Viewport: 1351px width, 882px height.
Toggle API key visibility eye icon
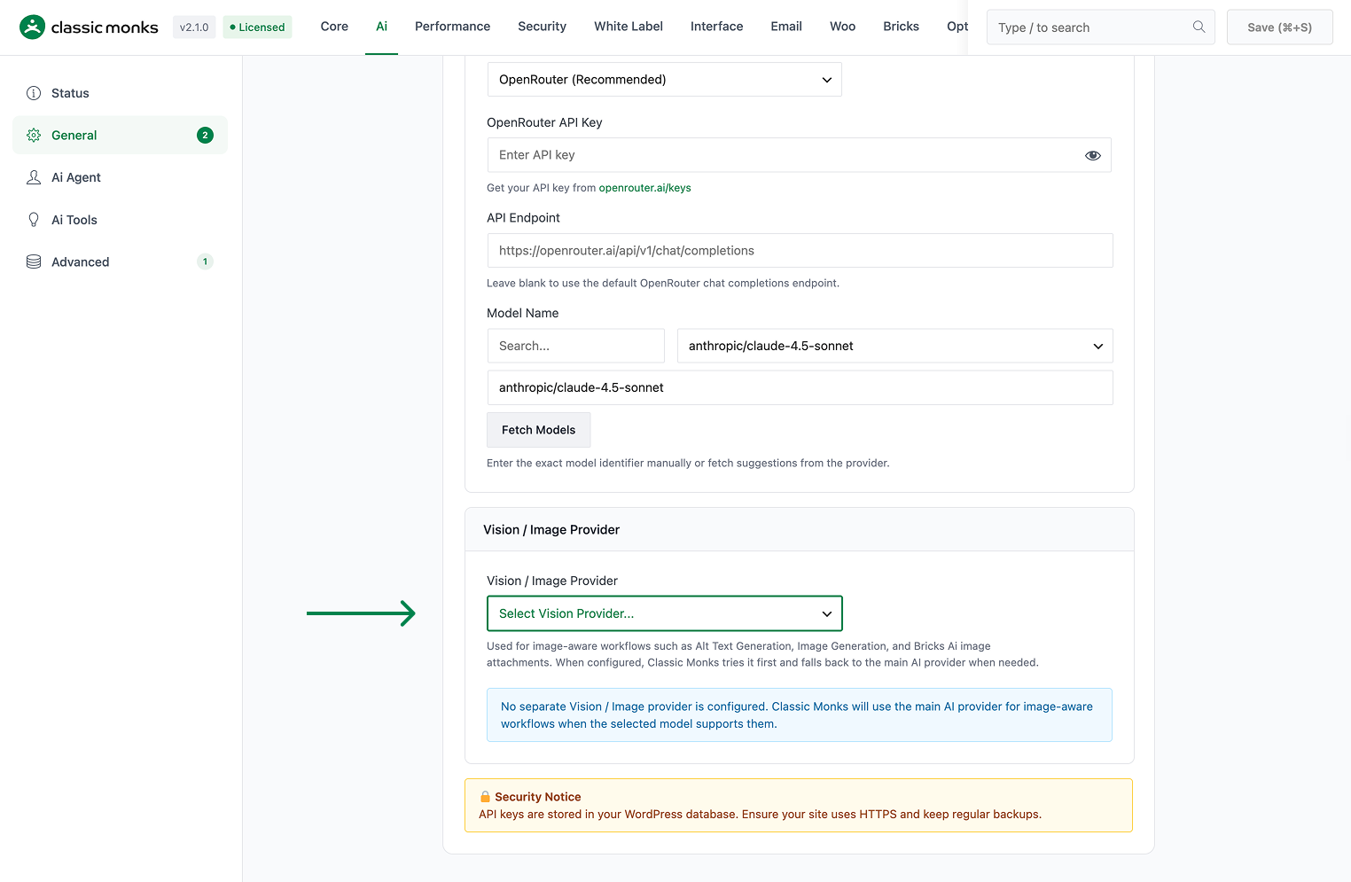[x=1093, y=155]
